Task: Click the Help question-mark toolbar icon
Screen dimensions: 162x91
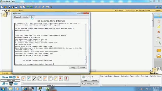Action: click(160, 7)
